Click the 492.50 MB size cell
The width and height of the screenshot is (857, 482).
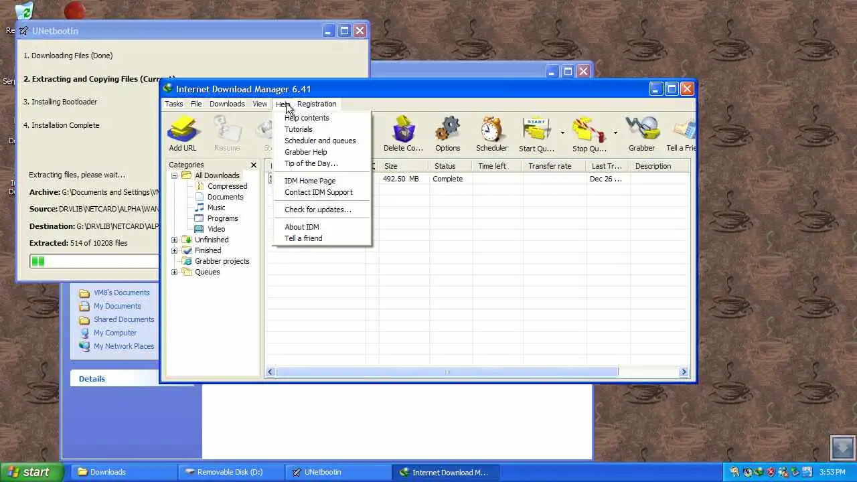point(400,179)
